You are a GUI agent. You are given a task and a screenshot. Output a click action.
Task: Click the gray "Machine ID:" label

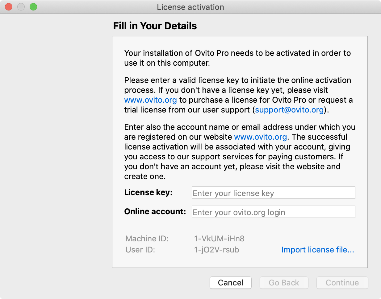pos(147,239)
